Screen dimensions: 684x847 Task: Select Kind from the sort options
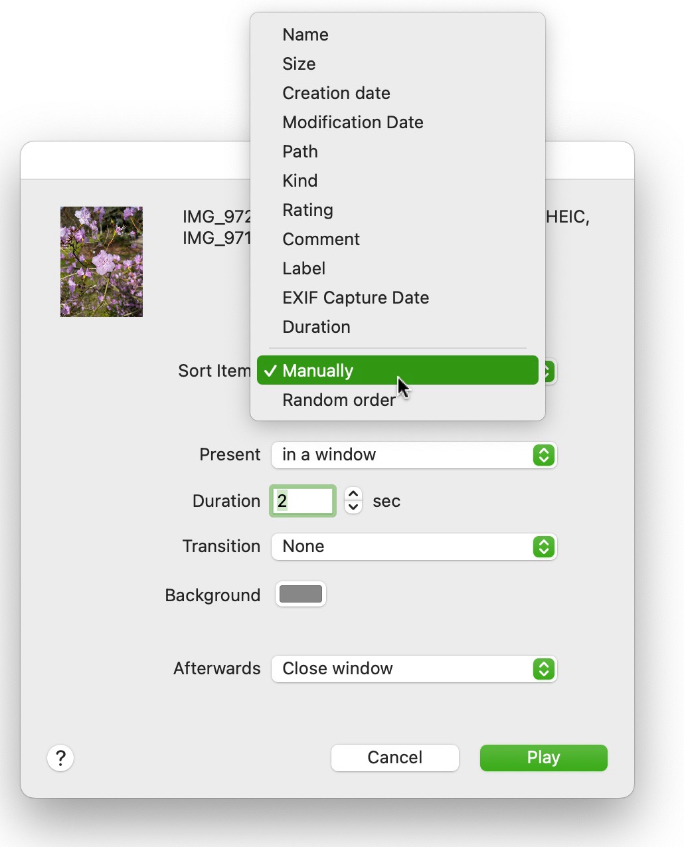299,180
